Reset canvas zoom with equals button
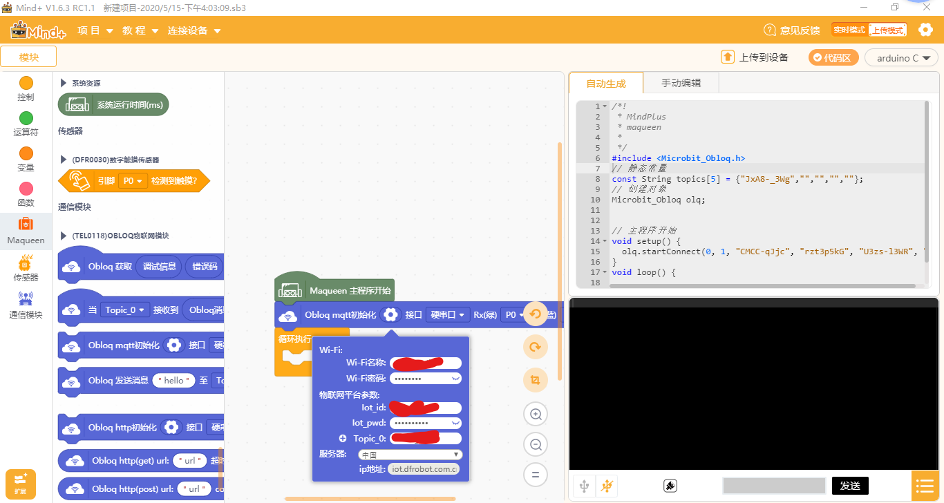The height and width of the screenshot is (503, 944). click(535, 475)
